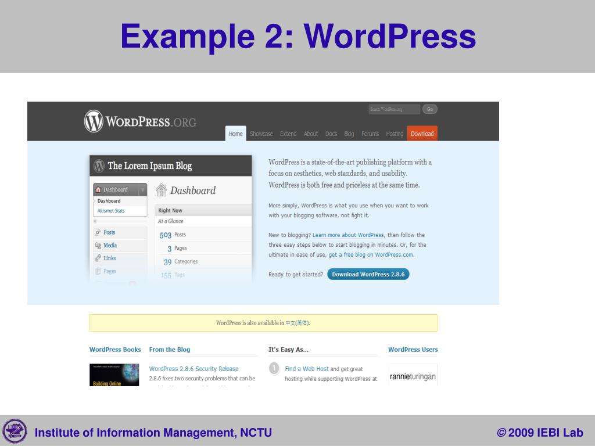Follow Learn more about WordPress link
595x446 pixels.
(x=348, y=235)
